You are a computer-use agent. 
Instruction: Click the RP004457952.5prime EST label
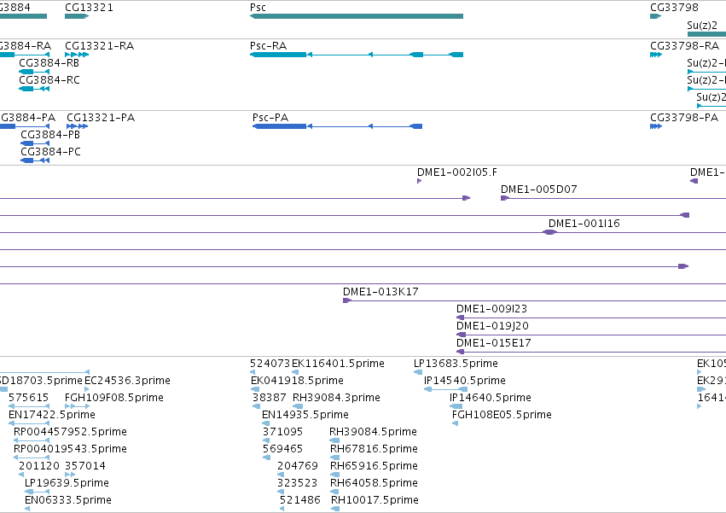point(70,432)
